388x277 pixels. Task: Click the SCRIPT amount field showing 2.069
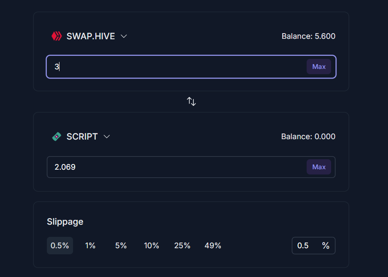coord(175,167)
